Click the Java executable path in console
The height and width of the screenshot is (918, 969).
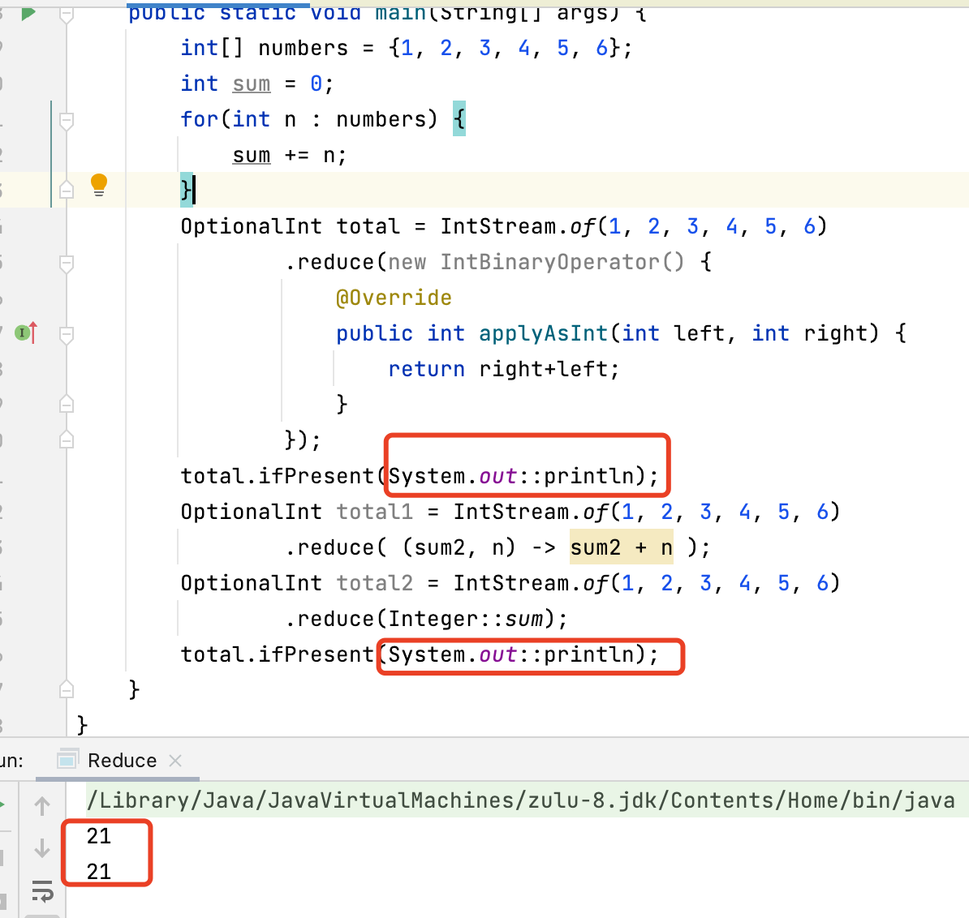(x=520, y=800)
